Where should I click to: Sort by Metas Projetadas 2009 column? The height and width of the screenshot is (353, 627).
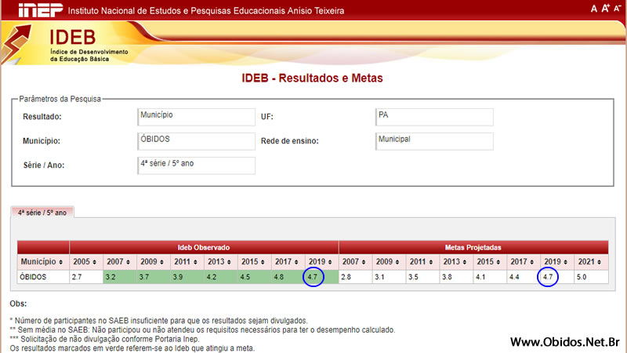(x=397, y=262)
